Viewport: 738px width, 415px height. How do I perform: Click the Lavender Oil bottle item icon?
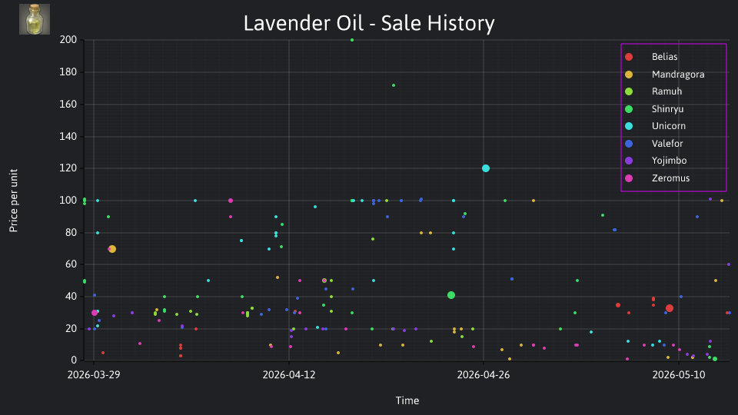(x=35, y=19)
